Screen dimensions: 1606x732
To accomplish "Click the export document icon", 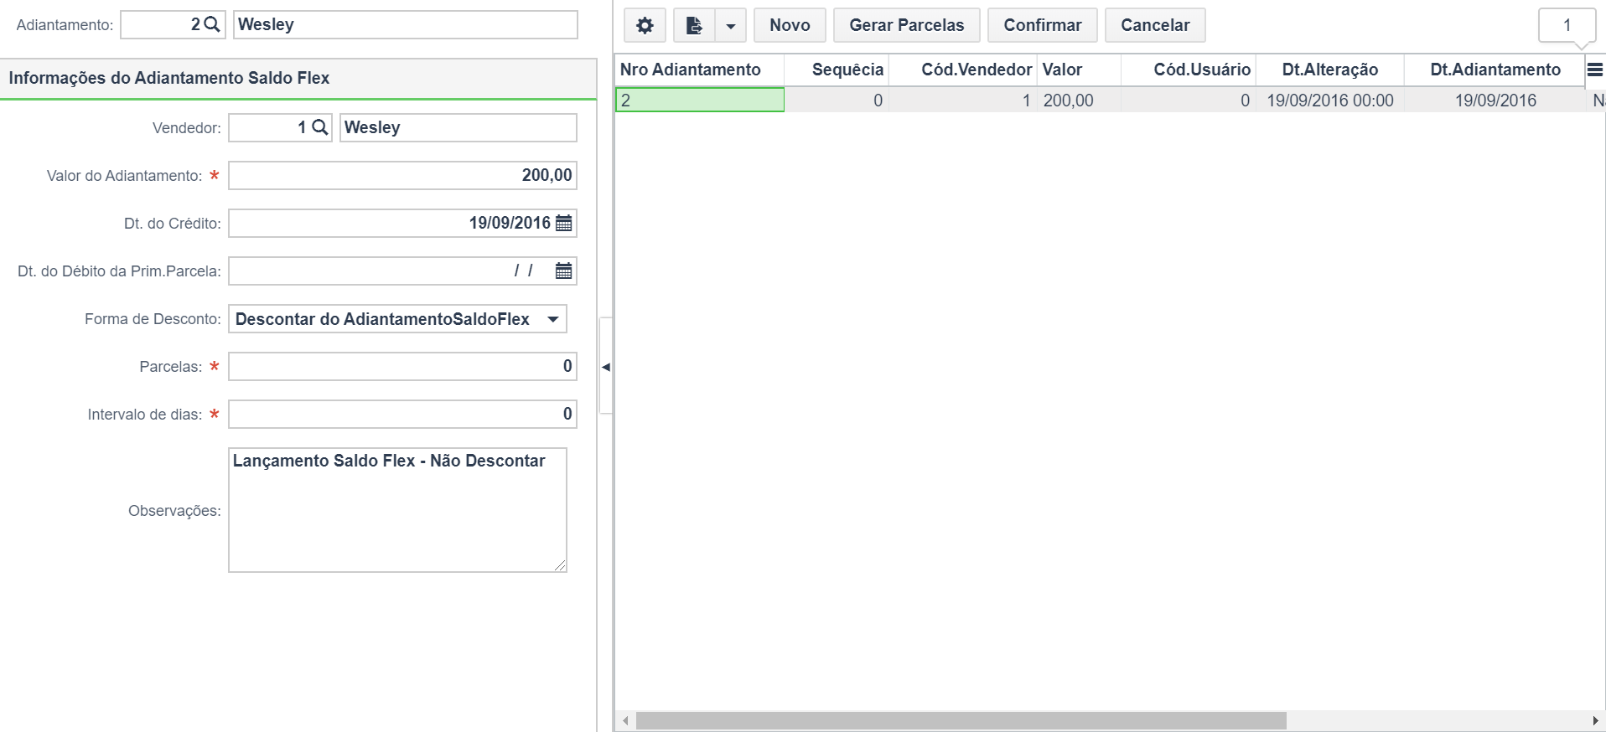I will pyautogui.click(x=694, y=25).
